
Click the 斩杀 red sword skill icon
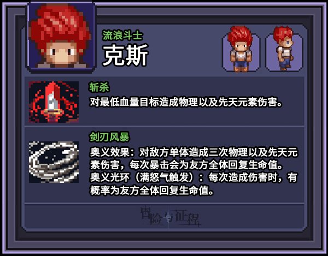point(54,102)
